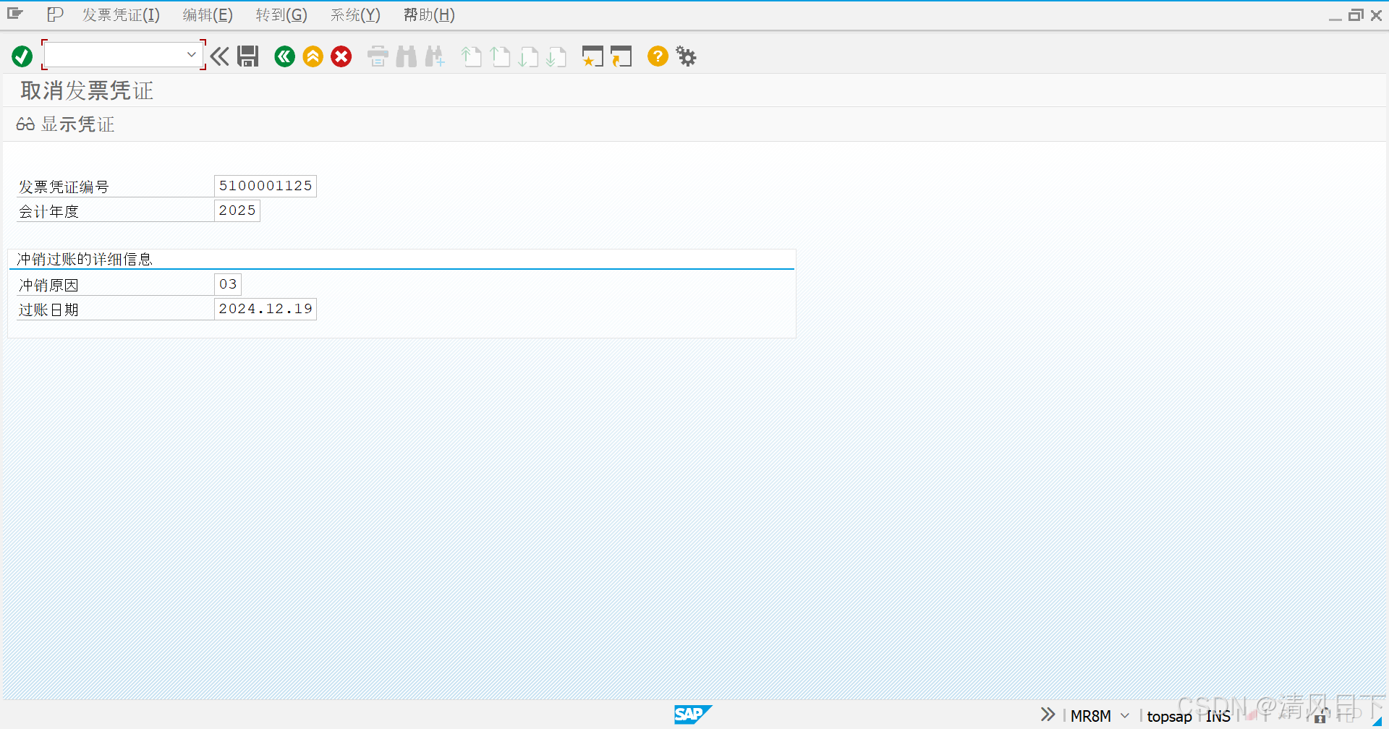Click inside the 冲销原因 input field
This screenshot has width=1389, height=729.
(227, 283)
